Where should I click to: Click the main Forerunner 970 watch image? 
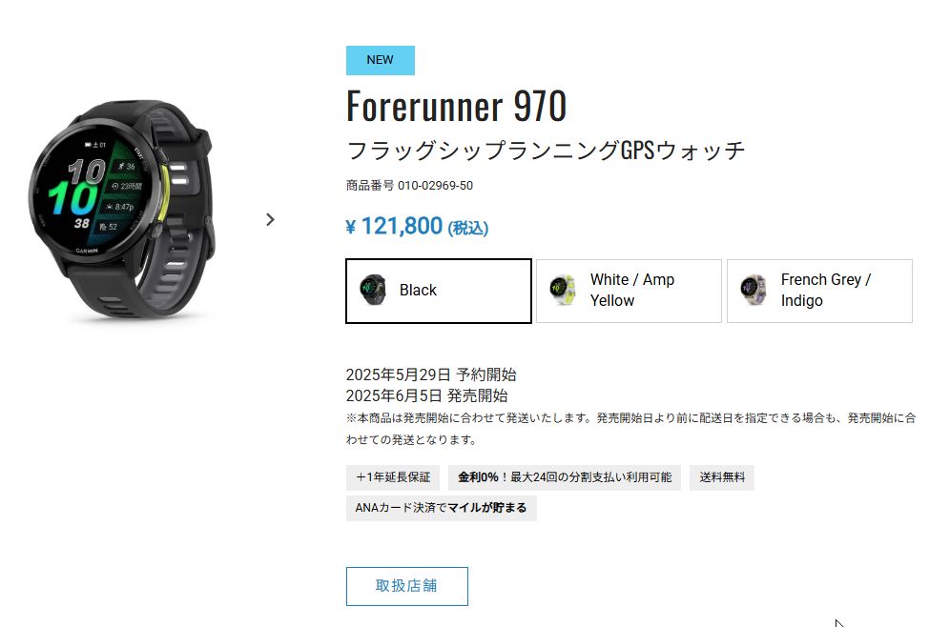click(x=121, y=211)
